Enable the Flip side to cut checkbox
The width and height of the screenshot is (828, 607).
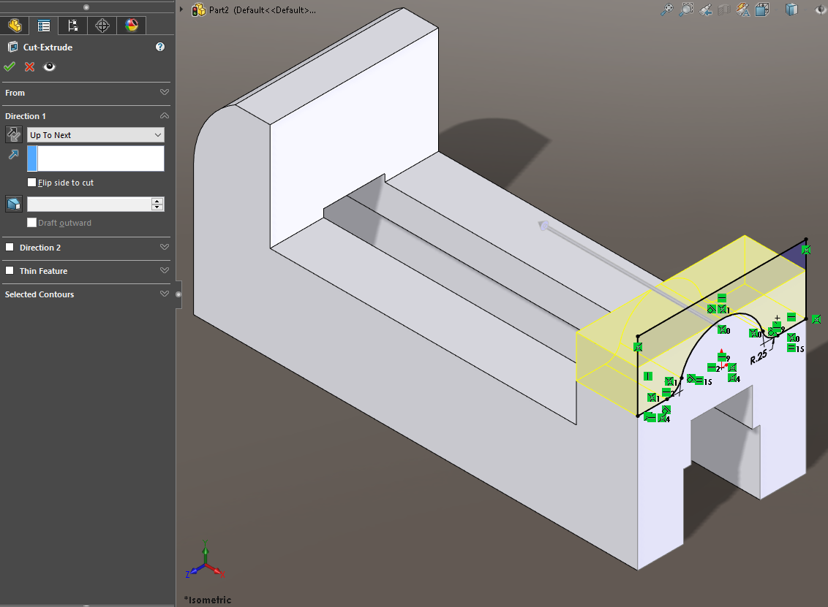(31, 183)
